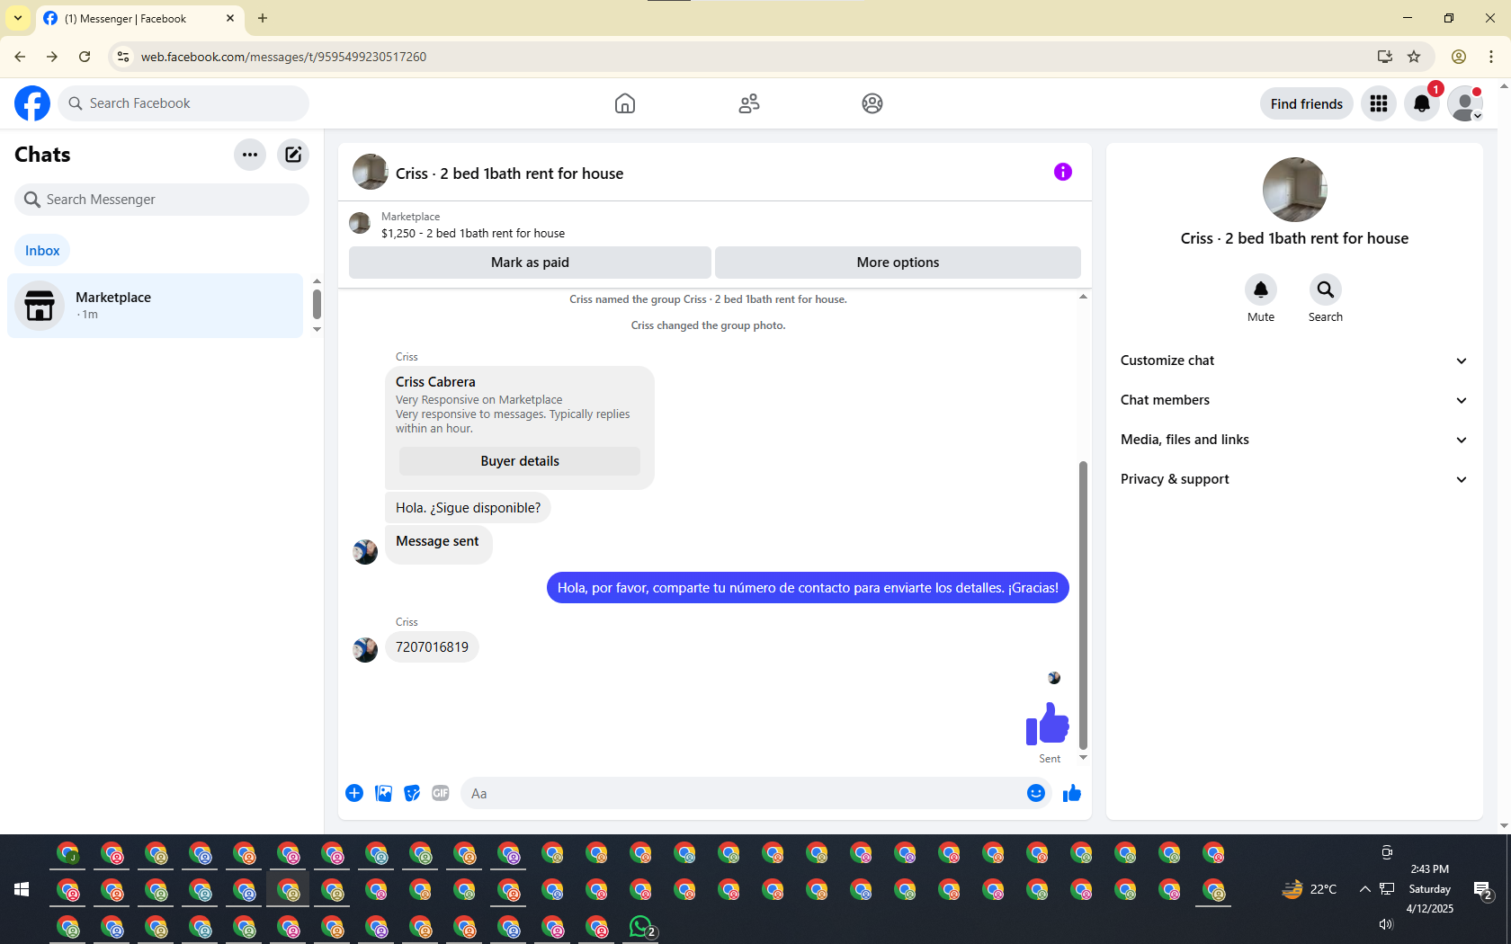Image resolution: width=1511 pixels, height=944 pixels.
Task: Open the clock and date display
Action: (1430, 889)
